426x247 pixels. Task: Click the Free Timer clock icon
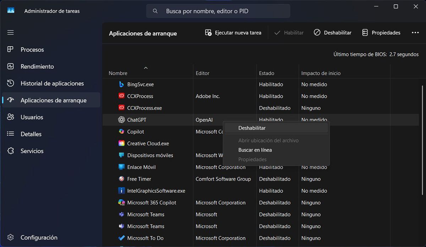pyautogui.click(x=121, y=179)
